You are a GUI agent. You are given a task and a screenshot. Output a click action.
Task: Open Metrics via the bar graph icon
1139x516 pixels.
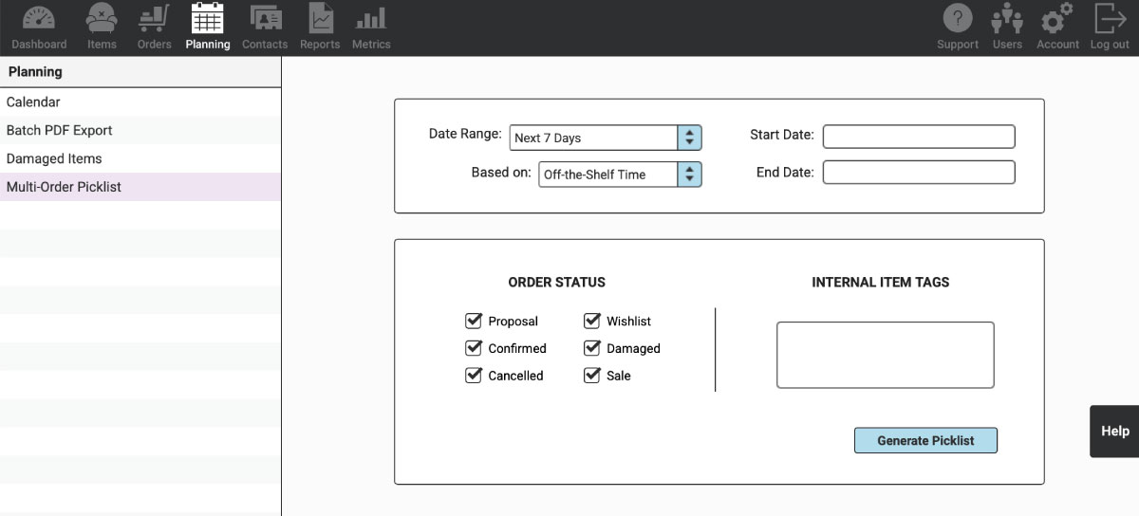pos(370,19)
